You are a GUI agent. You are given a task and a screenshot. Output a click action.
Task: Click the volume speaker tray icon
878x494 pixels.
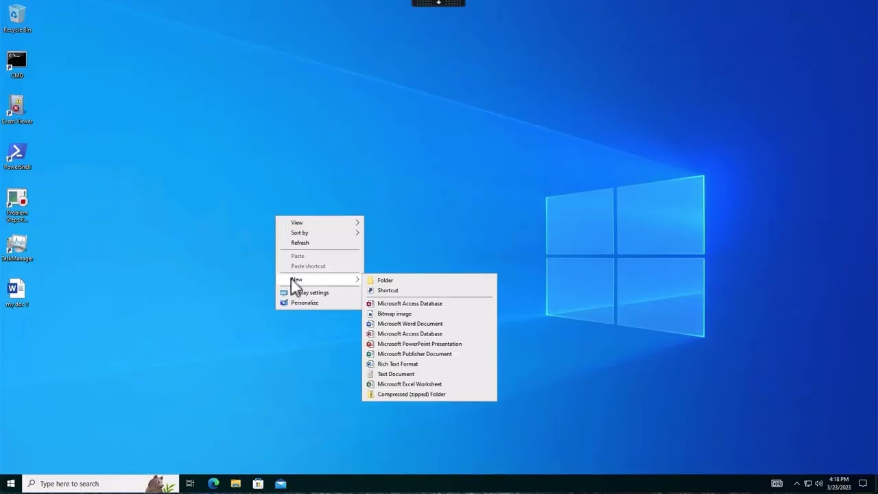point(819,484)
